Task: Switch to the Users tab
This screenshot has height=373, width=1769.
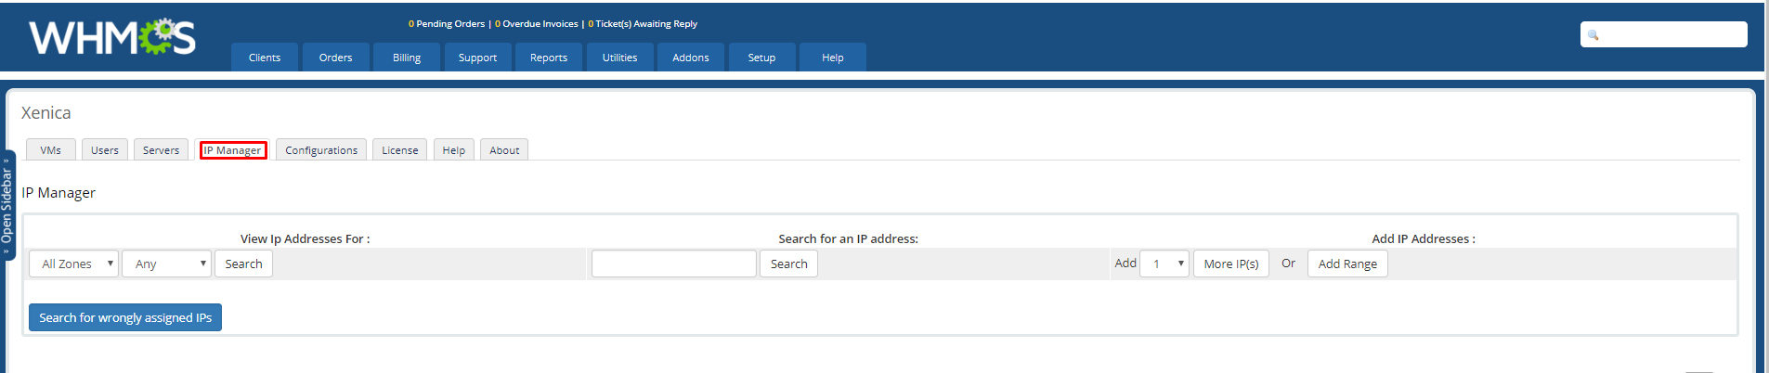Action: [x=105, y=150]
